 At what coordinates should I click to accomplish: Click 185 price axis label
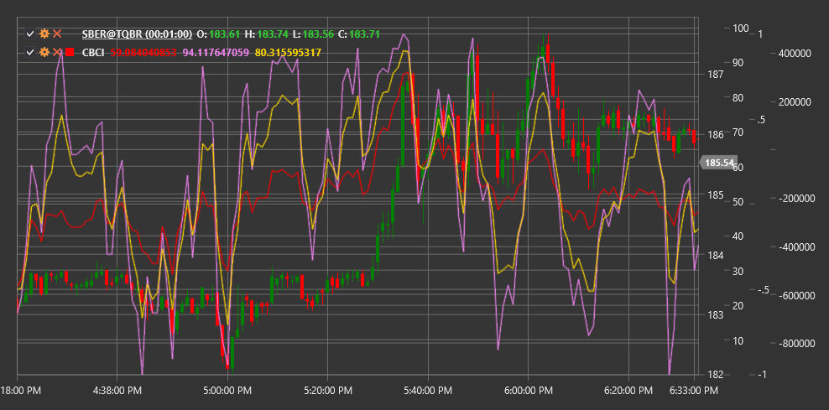point(715,195)
